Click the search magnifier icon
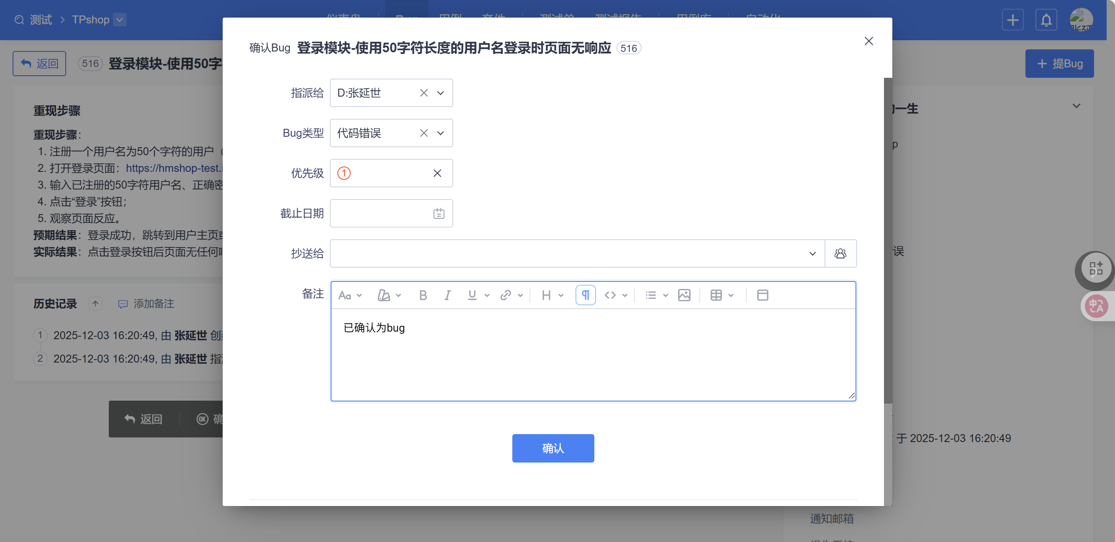Viewport: 1115px width, 542px height. [19, 20]
